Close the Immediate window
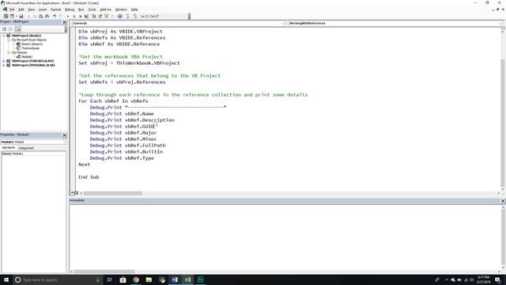Screen dimensions: 506x285 click(x=503, y=201)
